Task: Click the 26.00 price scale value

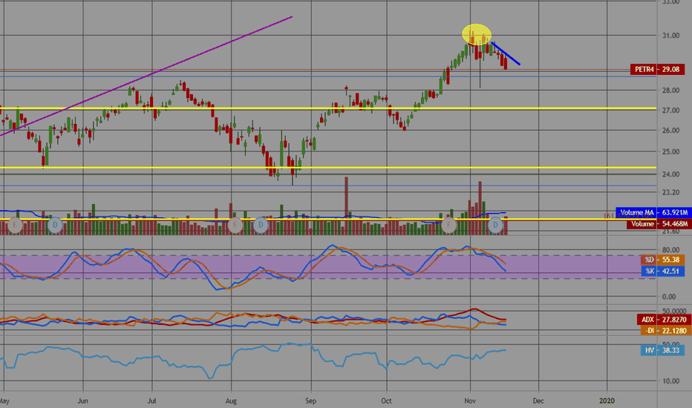Action: pyautogui.click(x=670, y=130)
